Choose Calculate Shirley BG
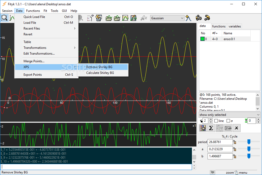This screenshot has height=175, width=262. click(103, 73)
